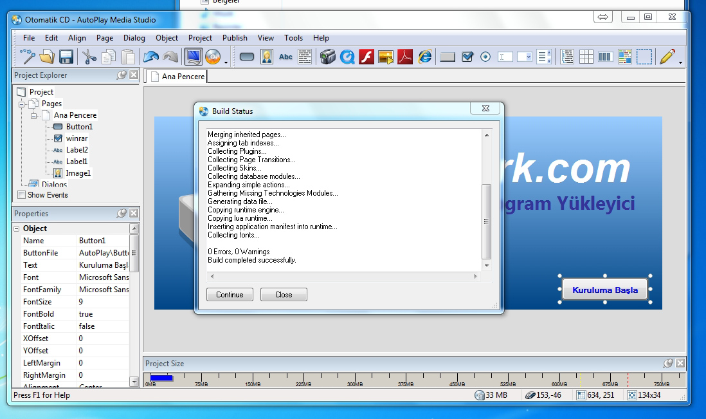Insert a Hotspot object (dashed rectangle)
Viewport: 706px width, 419px height.
(644, 57)
